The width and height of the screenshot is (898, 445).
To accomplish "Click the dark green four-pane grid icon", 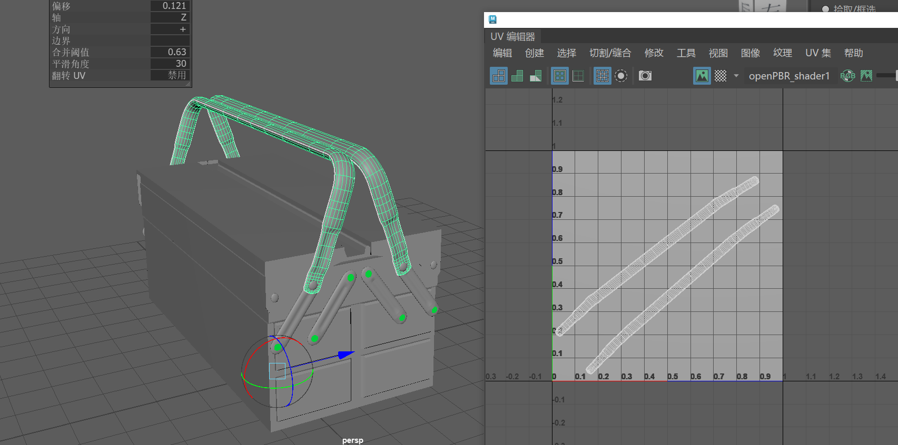I will [578, 76].
